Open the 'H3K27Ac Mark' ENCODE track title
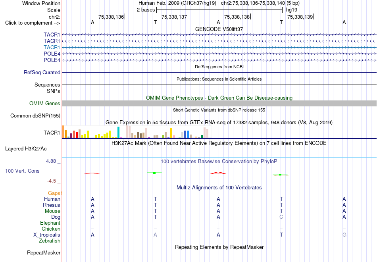377x262 pixels. (219, 143)
